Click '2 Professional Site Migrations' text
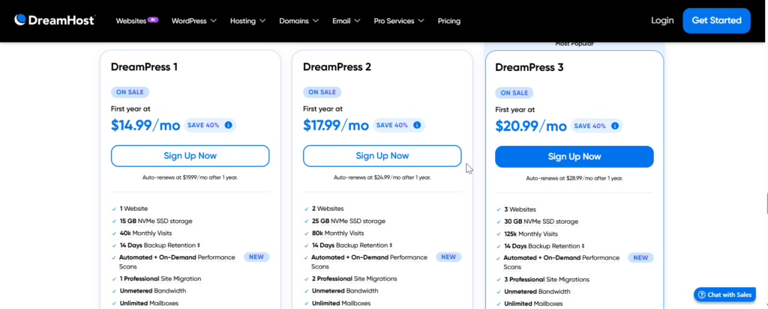 pyautogui.click(x=354, y=278)
